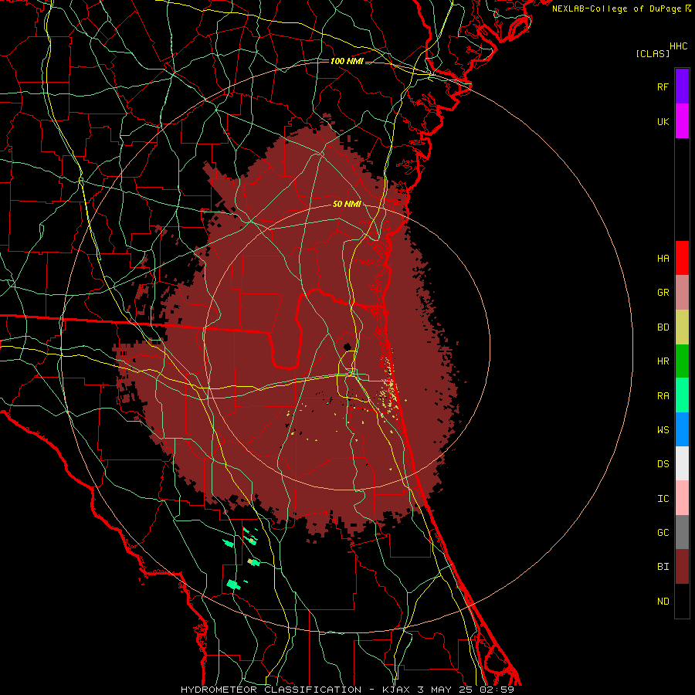
Task: Click the 'BD' legend label
Action: point(663,327)
